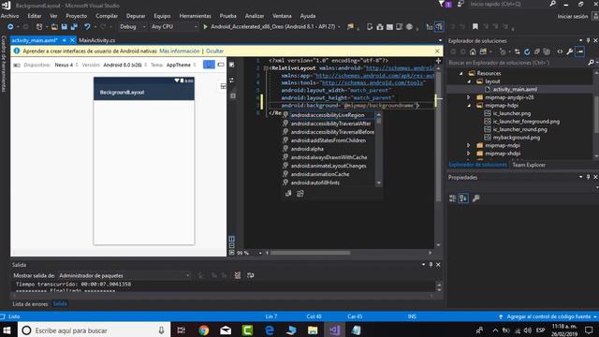Toggle auto-hide pin on the Salida panel

coord(431,264)
